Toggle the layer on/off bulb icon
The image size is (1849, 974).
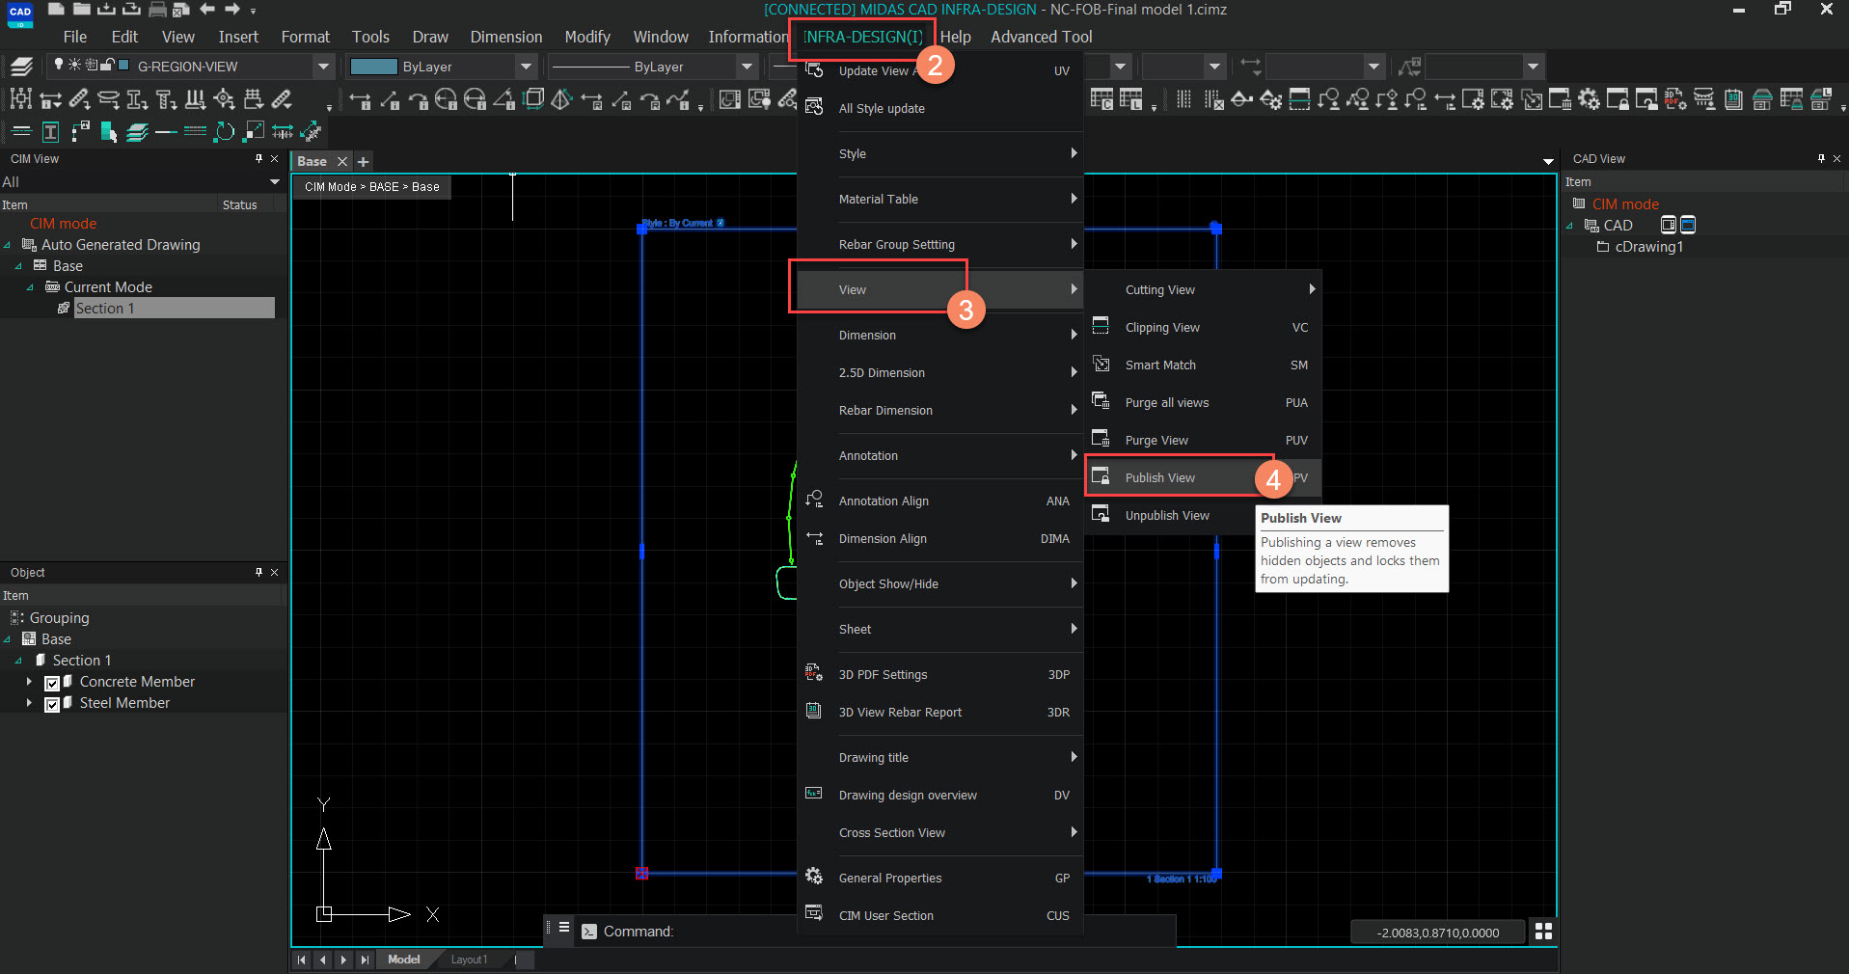click(59, 65)
